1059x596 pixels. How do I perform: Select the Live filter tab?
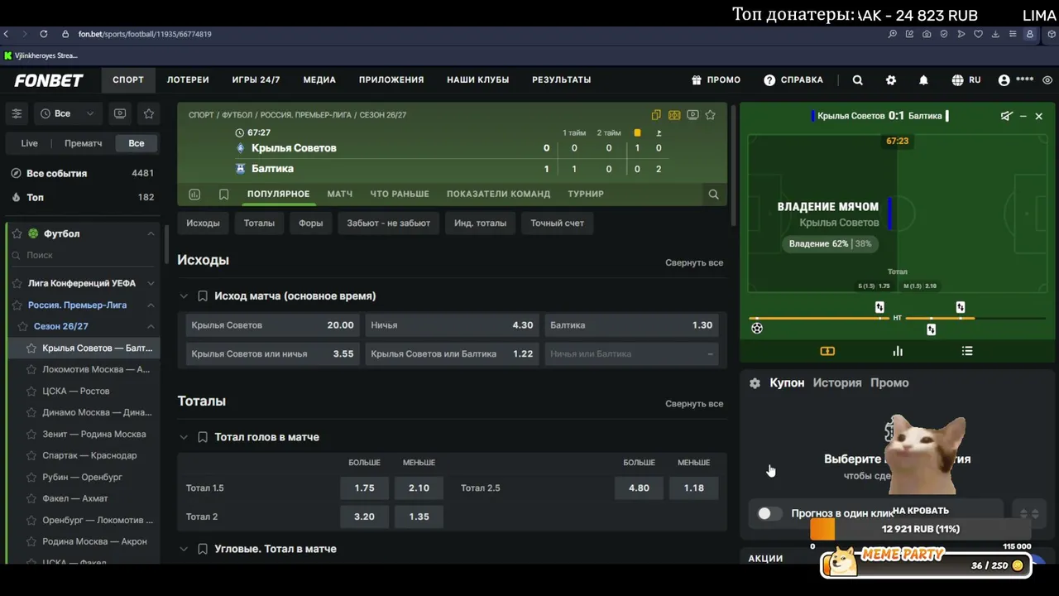(x=29, y=143)
